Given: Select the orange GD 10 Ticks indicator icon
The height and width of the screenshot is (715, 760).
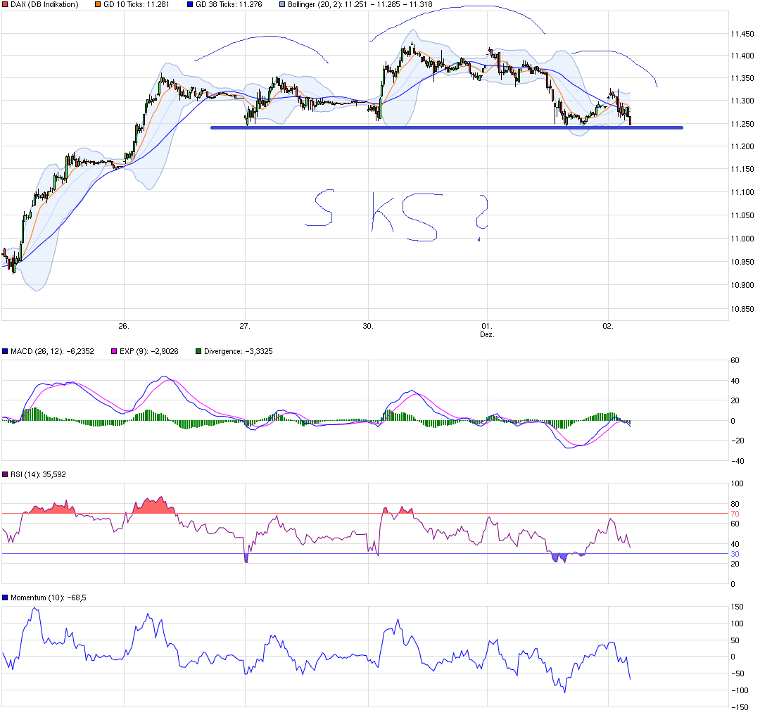Looking at the screenshot, I should [96, 4].
